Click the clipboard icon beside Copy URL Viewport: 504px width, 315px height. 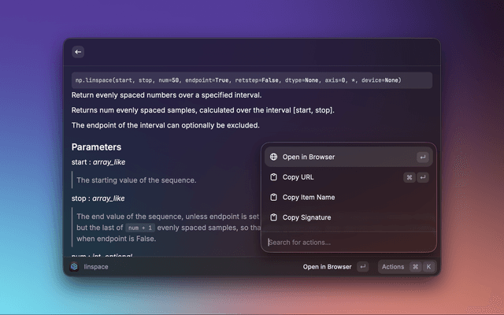pos(273,177)
